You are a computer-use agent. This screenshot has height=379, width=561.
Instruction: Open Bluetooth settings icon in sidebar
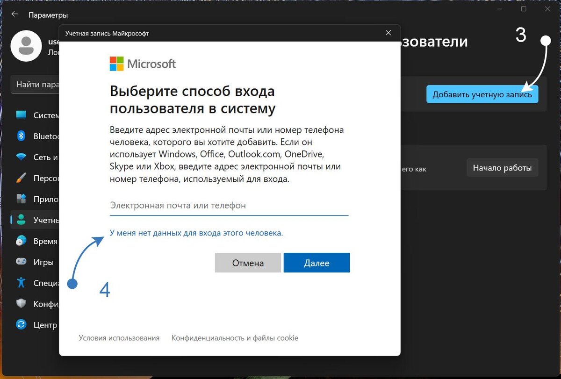click(22, 136)
